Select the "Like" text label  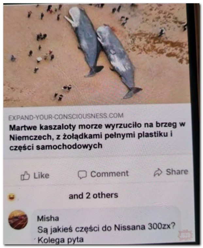(42, 175)
